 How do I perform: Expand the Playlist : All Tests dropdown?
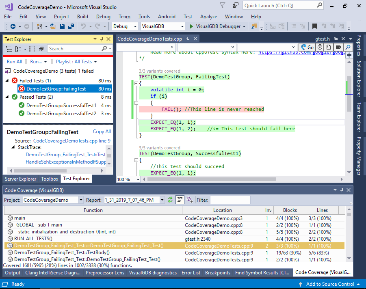coord(95,62)
